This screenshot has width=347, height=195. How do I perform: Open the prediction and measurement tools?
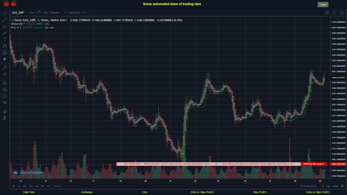5,52
